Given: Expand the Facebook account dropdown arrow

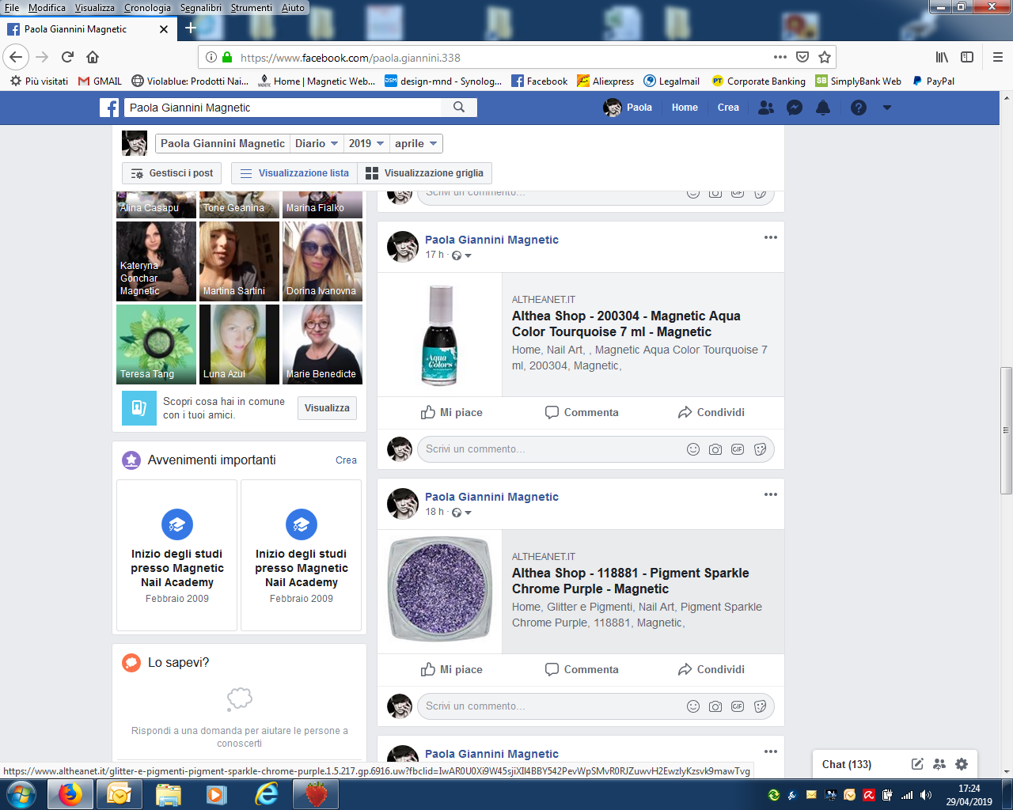Looking at the screenshot, I should click(887, 108).
